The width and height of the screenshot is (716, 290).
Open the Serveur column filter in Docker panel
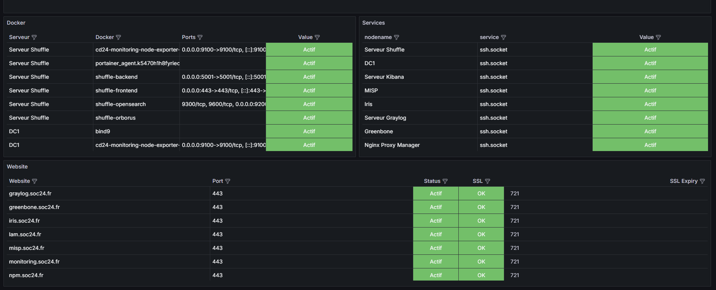[34, 37]
